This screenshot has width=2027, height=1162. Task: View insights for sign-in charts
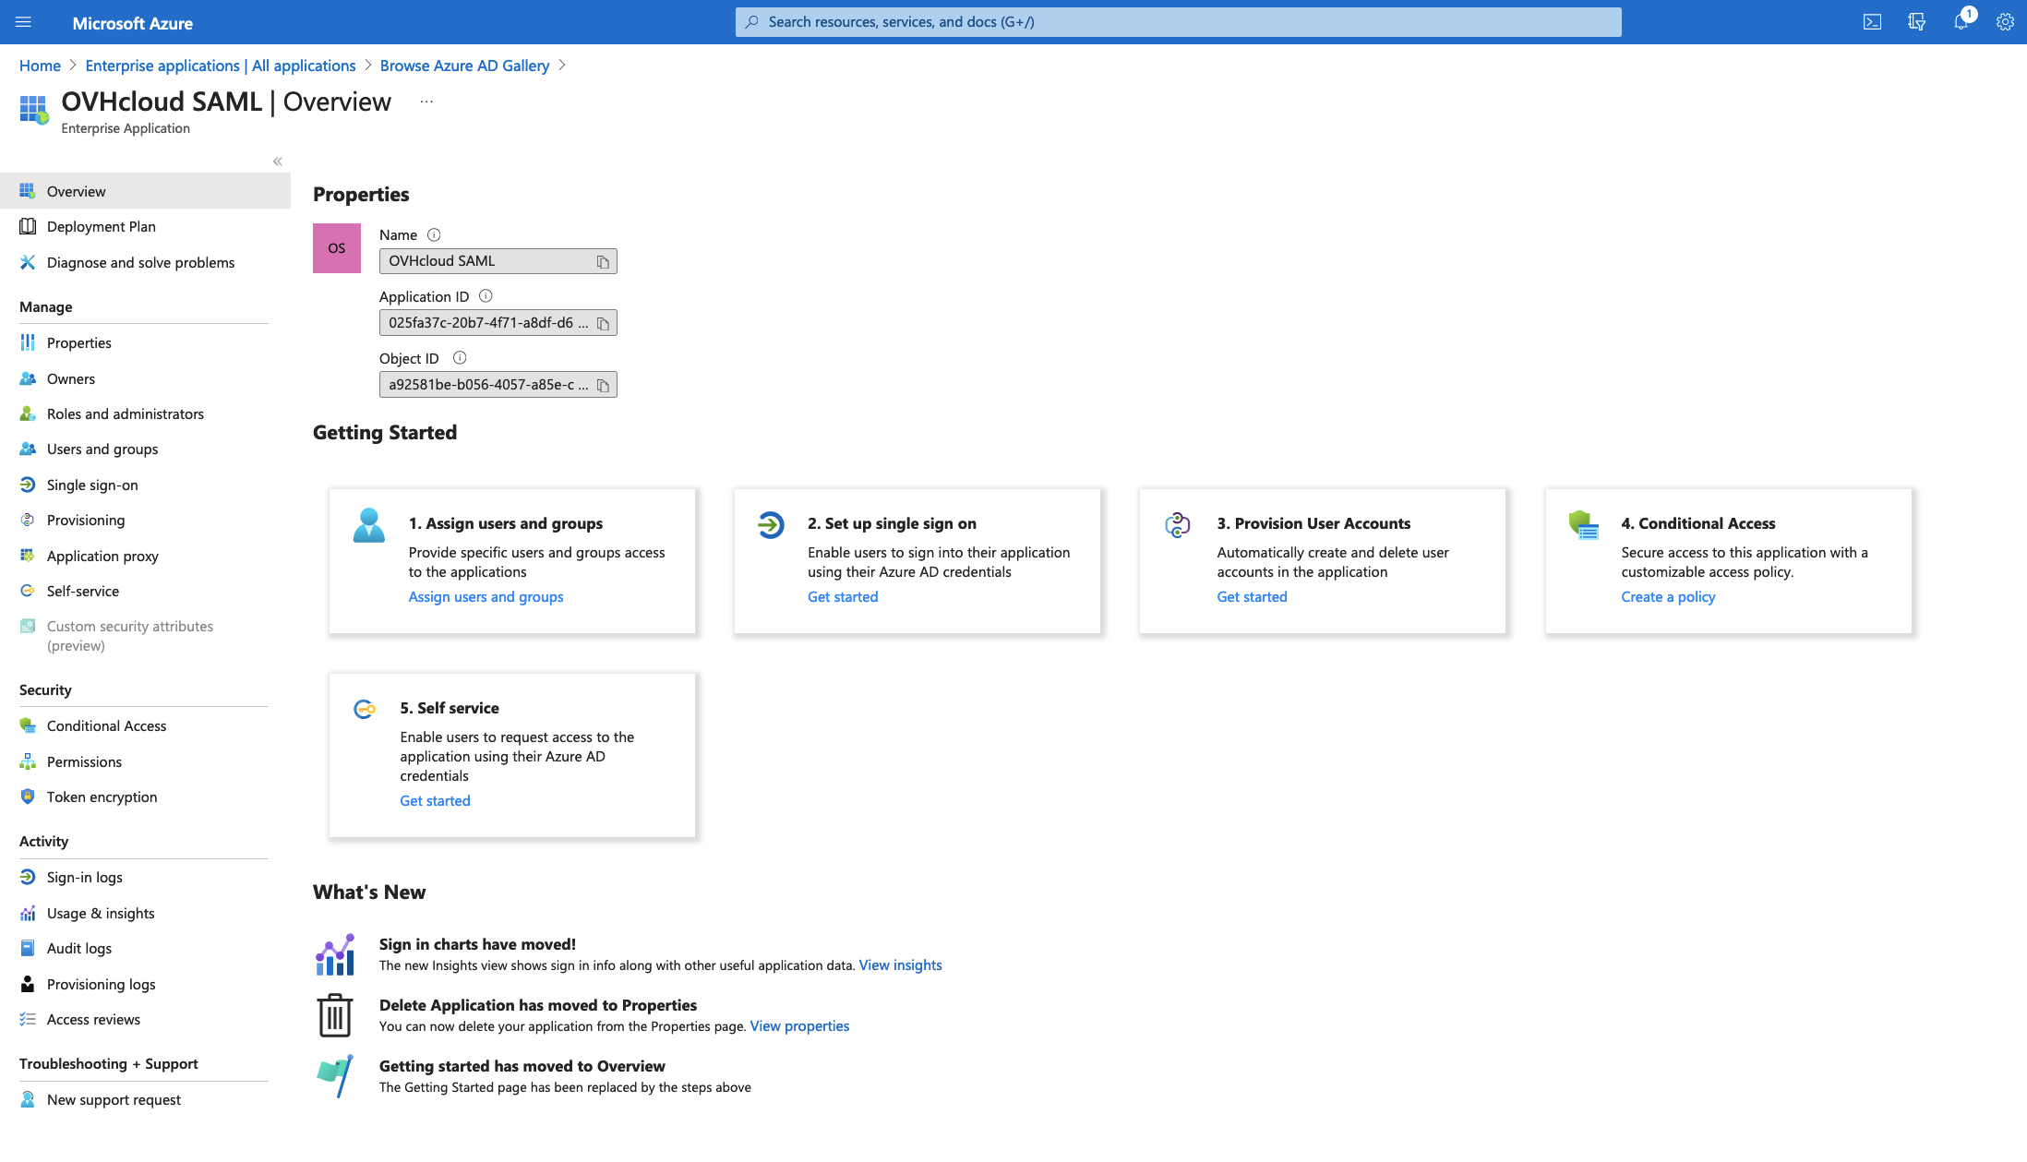click(x=901, y=964)
